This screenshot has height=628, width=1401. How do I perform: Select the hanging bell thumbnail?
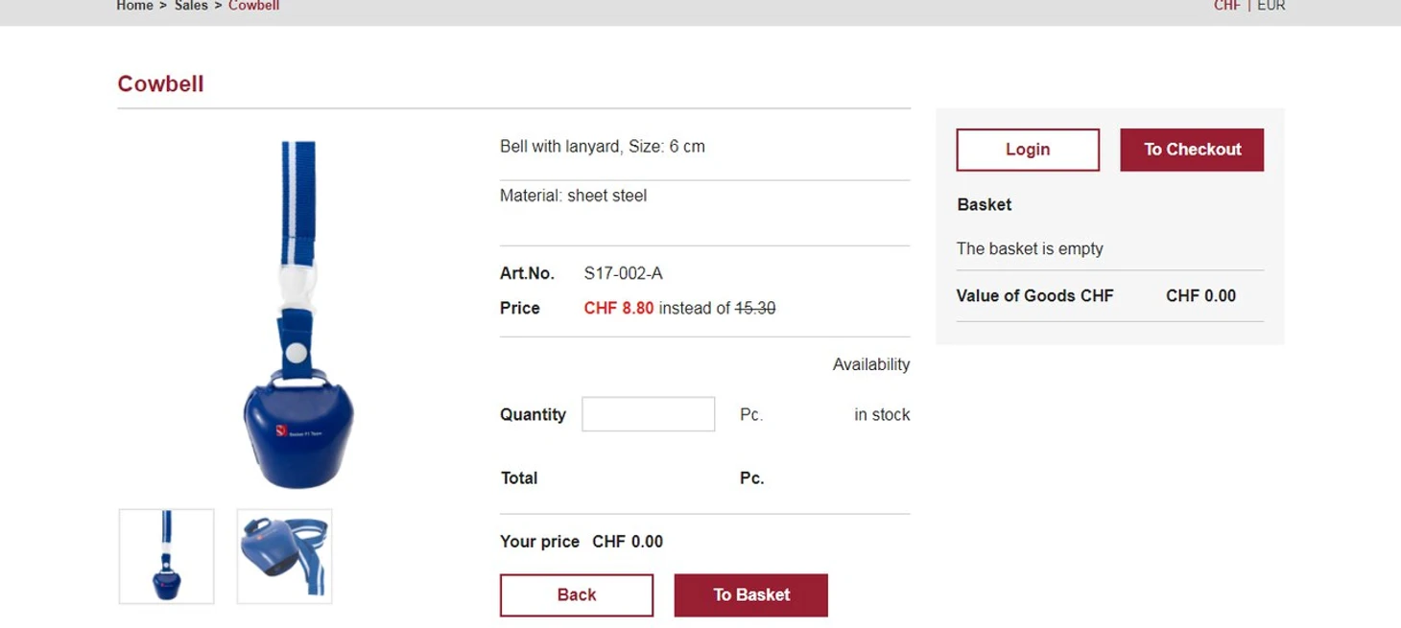pyautogui.click(x=167, y=556)
